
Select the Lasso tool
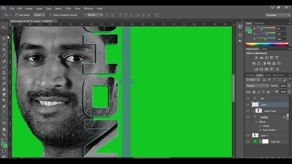(4, 39)
